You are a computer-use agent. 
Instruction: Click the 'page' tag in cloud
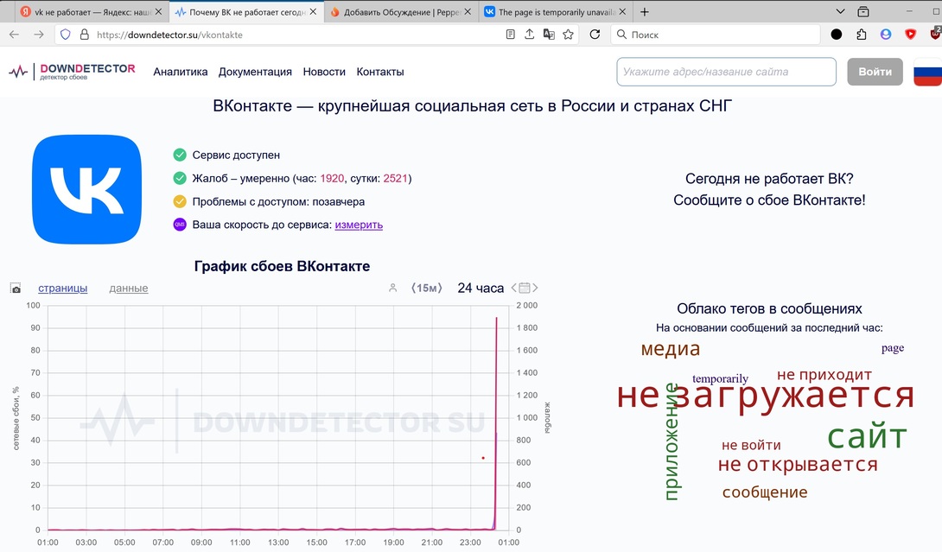[893, 348]
